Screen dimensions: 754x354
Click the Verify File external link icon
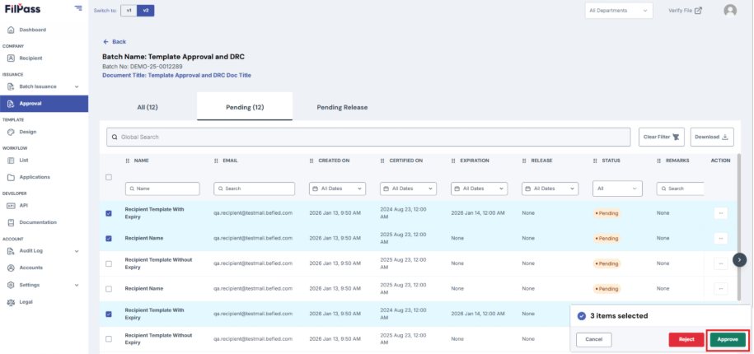click(x=698, y=11)
